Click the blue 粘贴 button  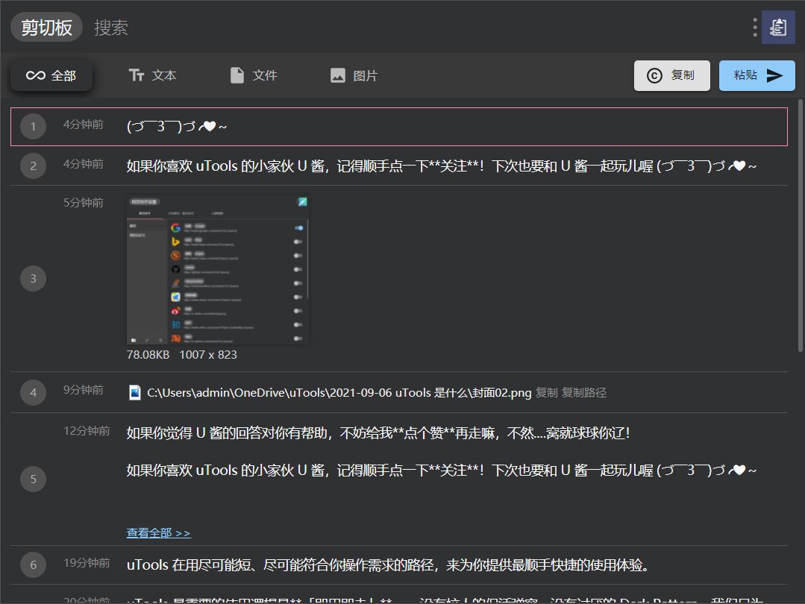click(757, 75)
